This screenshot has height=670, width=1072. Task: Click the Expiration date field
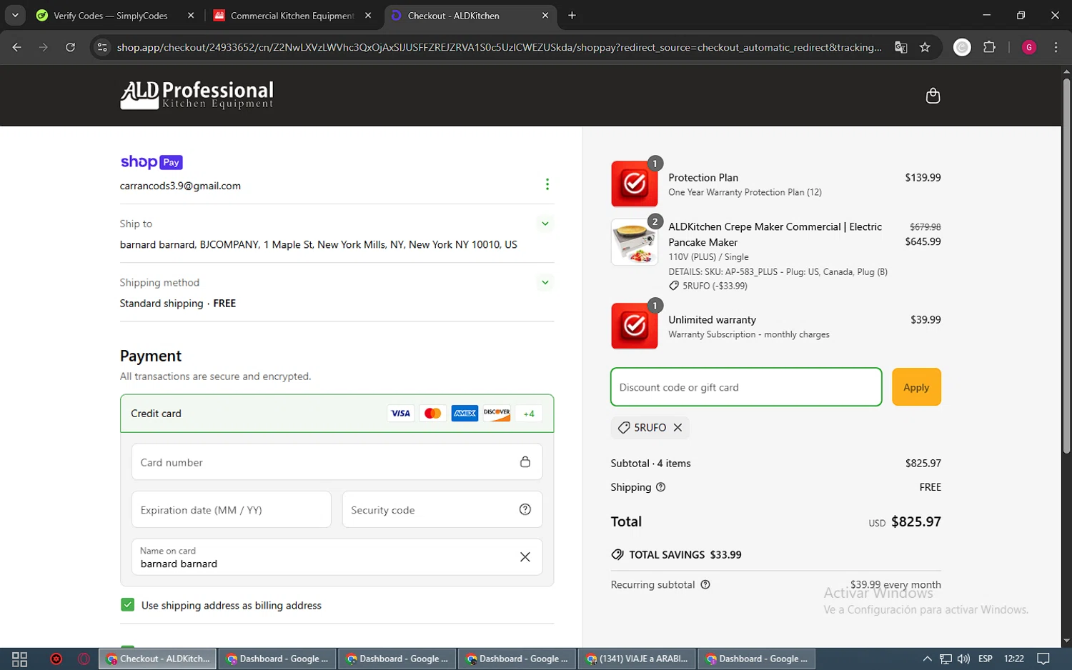[231, 509]
